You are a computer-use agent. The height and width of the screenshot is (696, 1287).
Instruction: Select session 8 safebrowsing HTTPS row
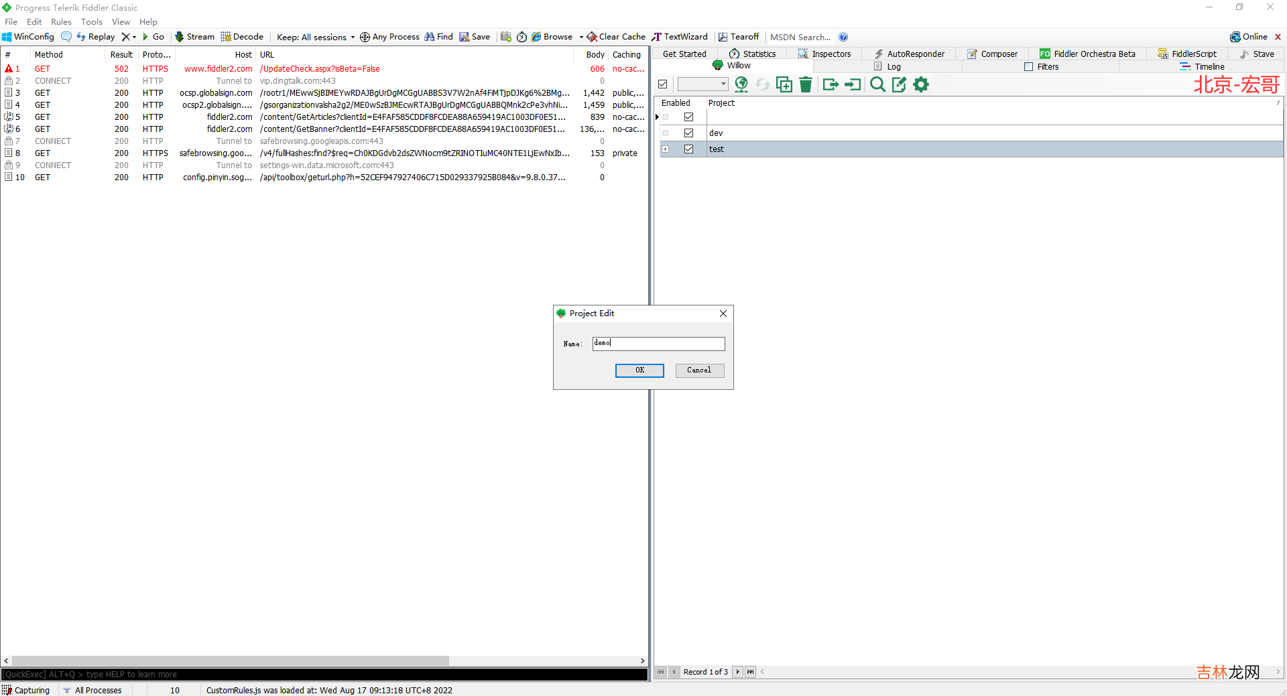(x=324, y=153)
